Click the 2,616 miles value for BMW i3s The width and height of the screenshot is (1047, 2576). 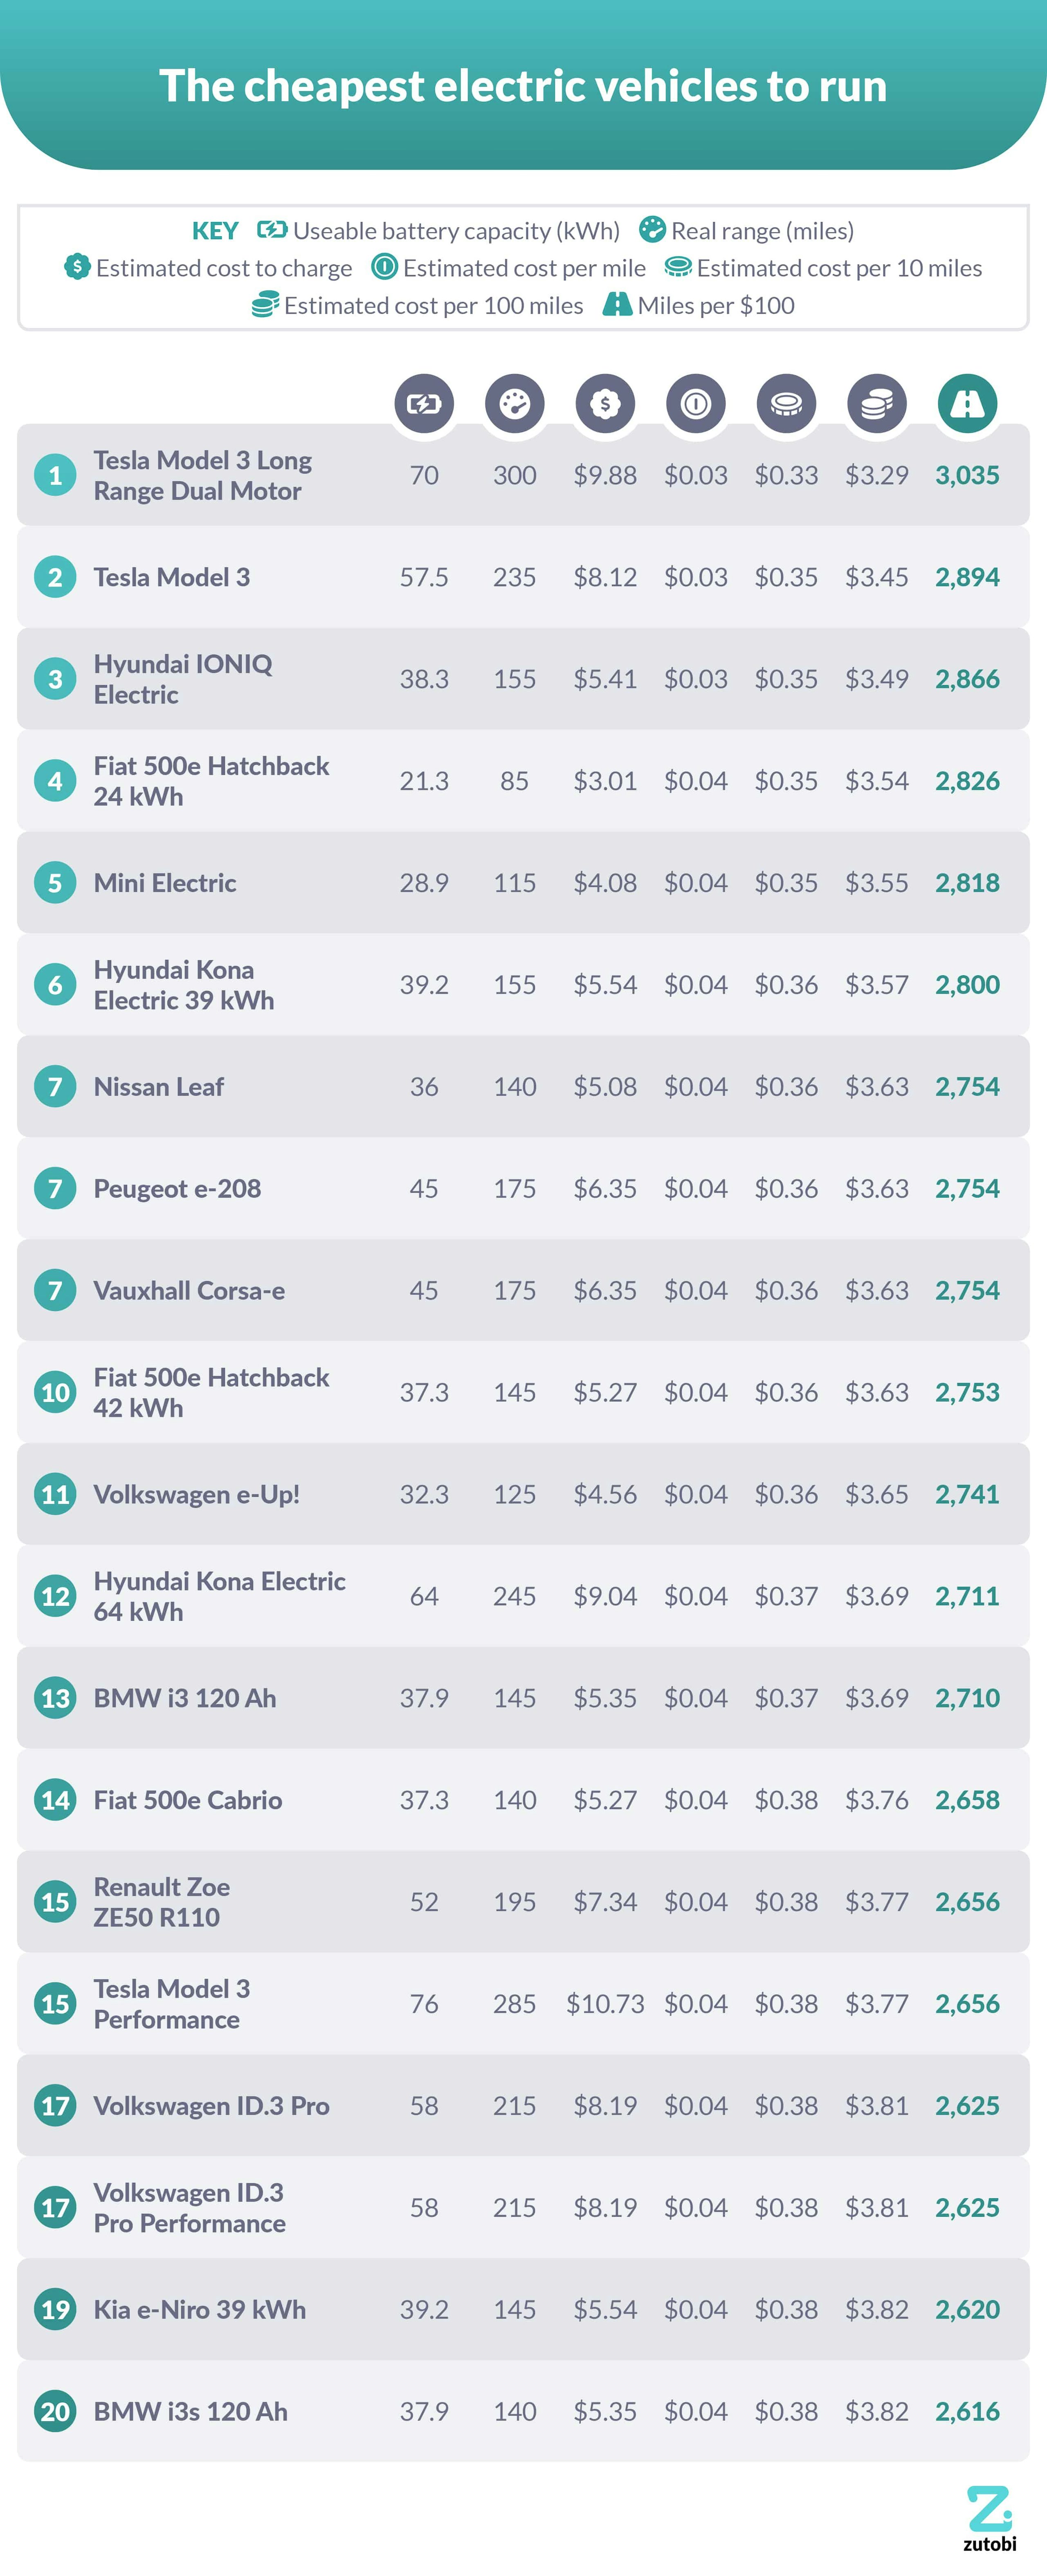967,2412
